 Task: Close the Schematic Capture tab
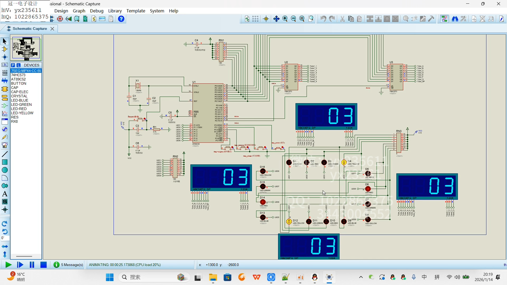52,28
